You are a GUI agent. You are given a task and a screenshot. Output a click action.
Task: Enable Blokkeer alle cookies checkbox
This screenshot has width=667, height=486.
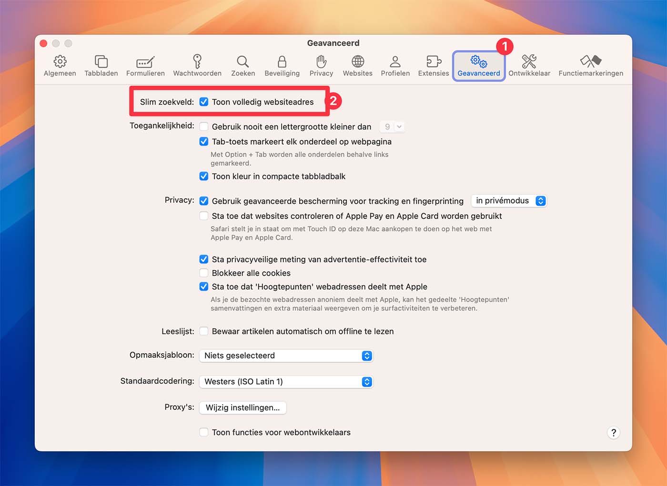[x=204, y=273]
